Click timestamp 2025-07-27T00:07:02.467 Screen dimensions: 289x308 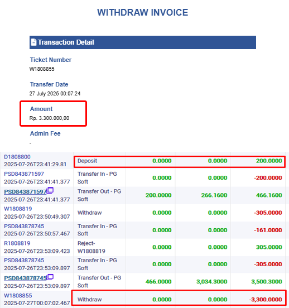pyautogui.click(x=37, y=303)
